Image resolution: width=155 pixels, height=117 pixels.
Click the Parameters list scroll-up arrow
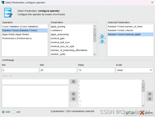point(95,26)
